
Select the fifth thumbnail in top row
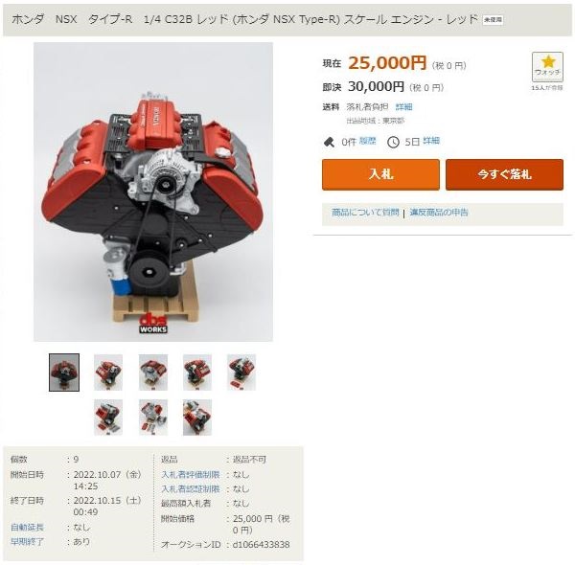[x=241, y=373]
